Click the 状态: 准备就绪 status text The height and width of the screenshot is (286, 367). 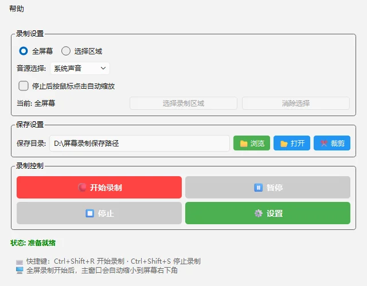tap(33, 243)
